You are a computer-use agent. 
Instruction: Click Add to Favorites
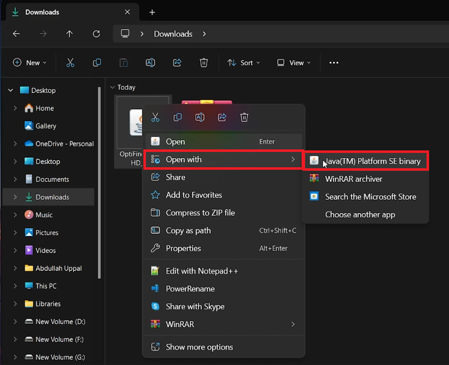tap(223, 195)
